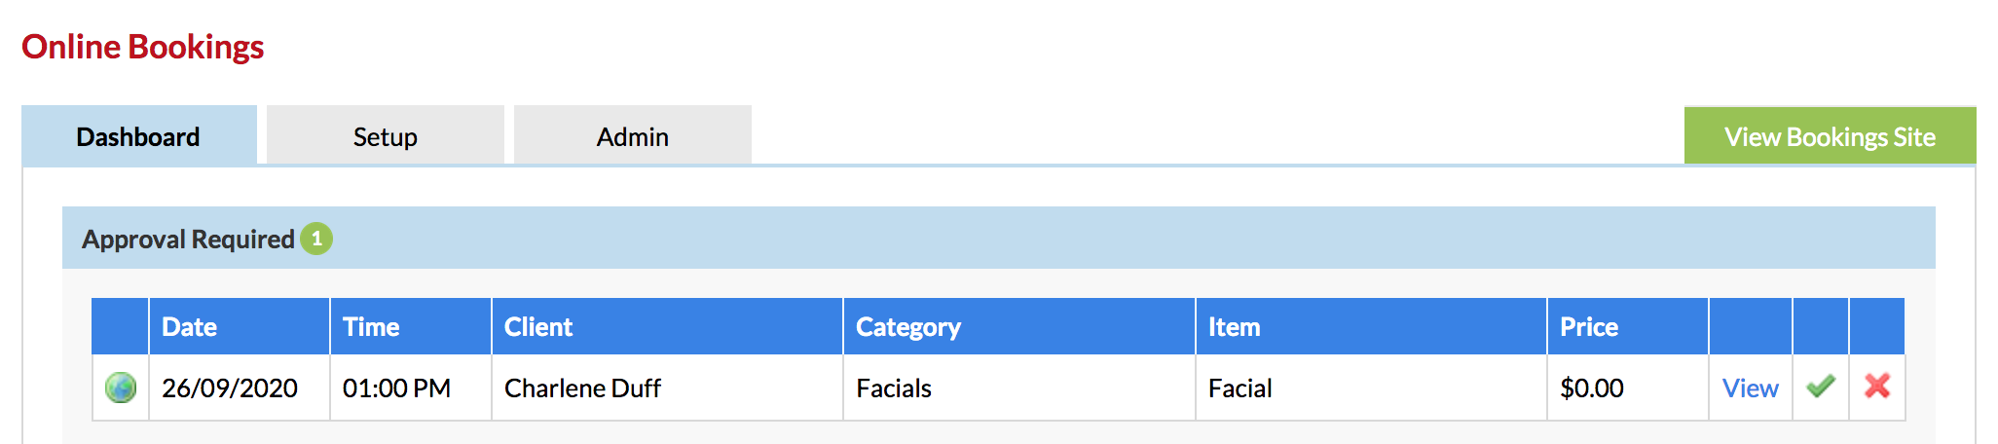Click the green globe online-booking icon
The width and height of the screenshot is (1998, 444).
pos(121,388)
